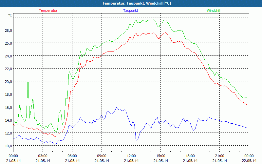
Task: Click the 26,0 y-axis value
Action: (x=9, y=43)
